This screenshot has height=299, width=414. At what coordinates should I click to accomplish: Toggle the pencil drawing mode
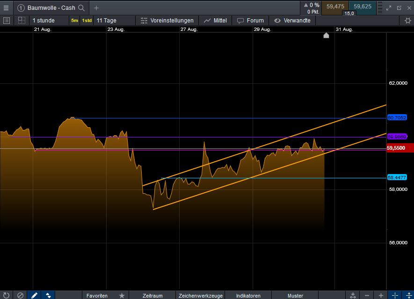tap(34, 295)
